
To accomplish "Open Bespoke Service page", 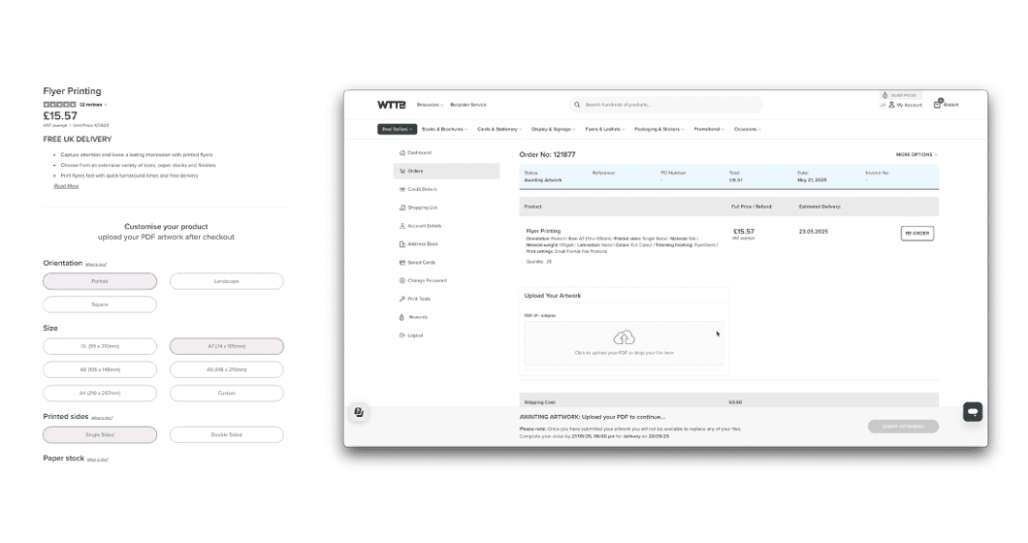I will tap(468, 105).
